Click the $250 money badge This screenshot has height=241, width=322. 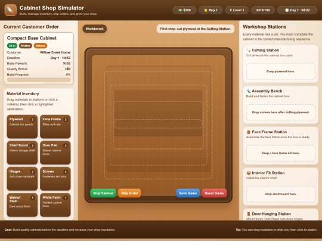coord(184,10)
